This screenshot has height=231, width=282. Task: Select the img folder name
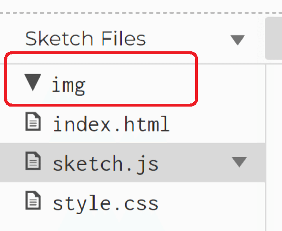pos(68,84)
